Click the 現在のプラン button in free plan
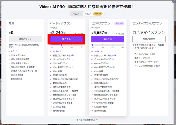The height and width of the screenshot is (125, 176). tap(25, 39)
